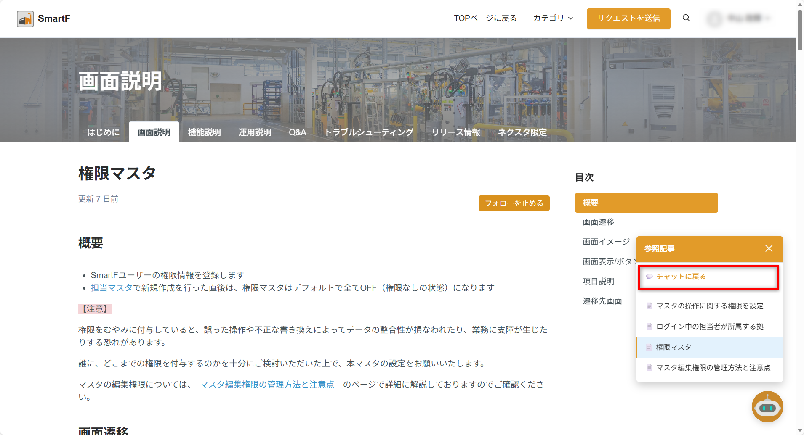Switch to the トラブルシューティング tab
The image size is (804, 435).
(369, 132)
